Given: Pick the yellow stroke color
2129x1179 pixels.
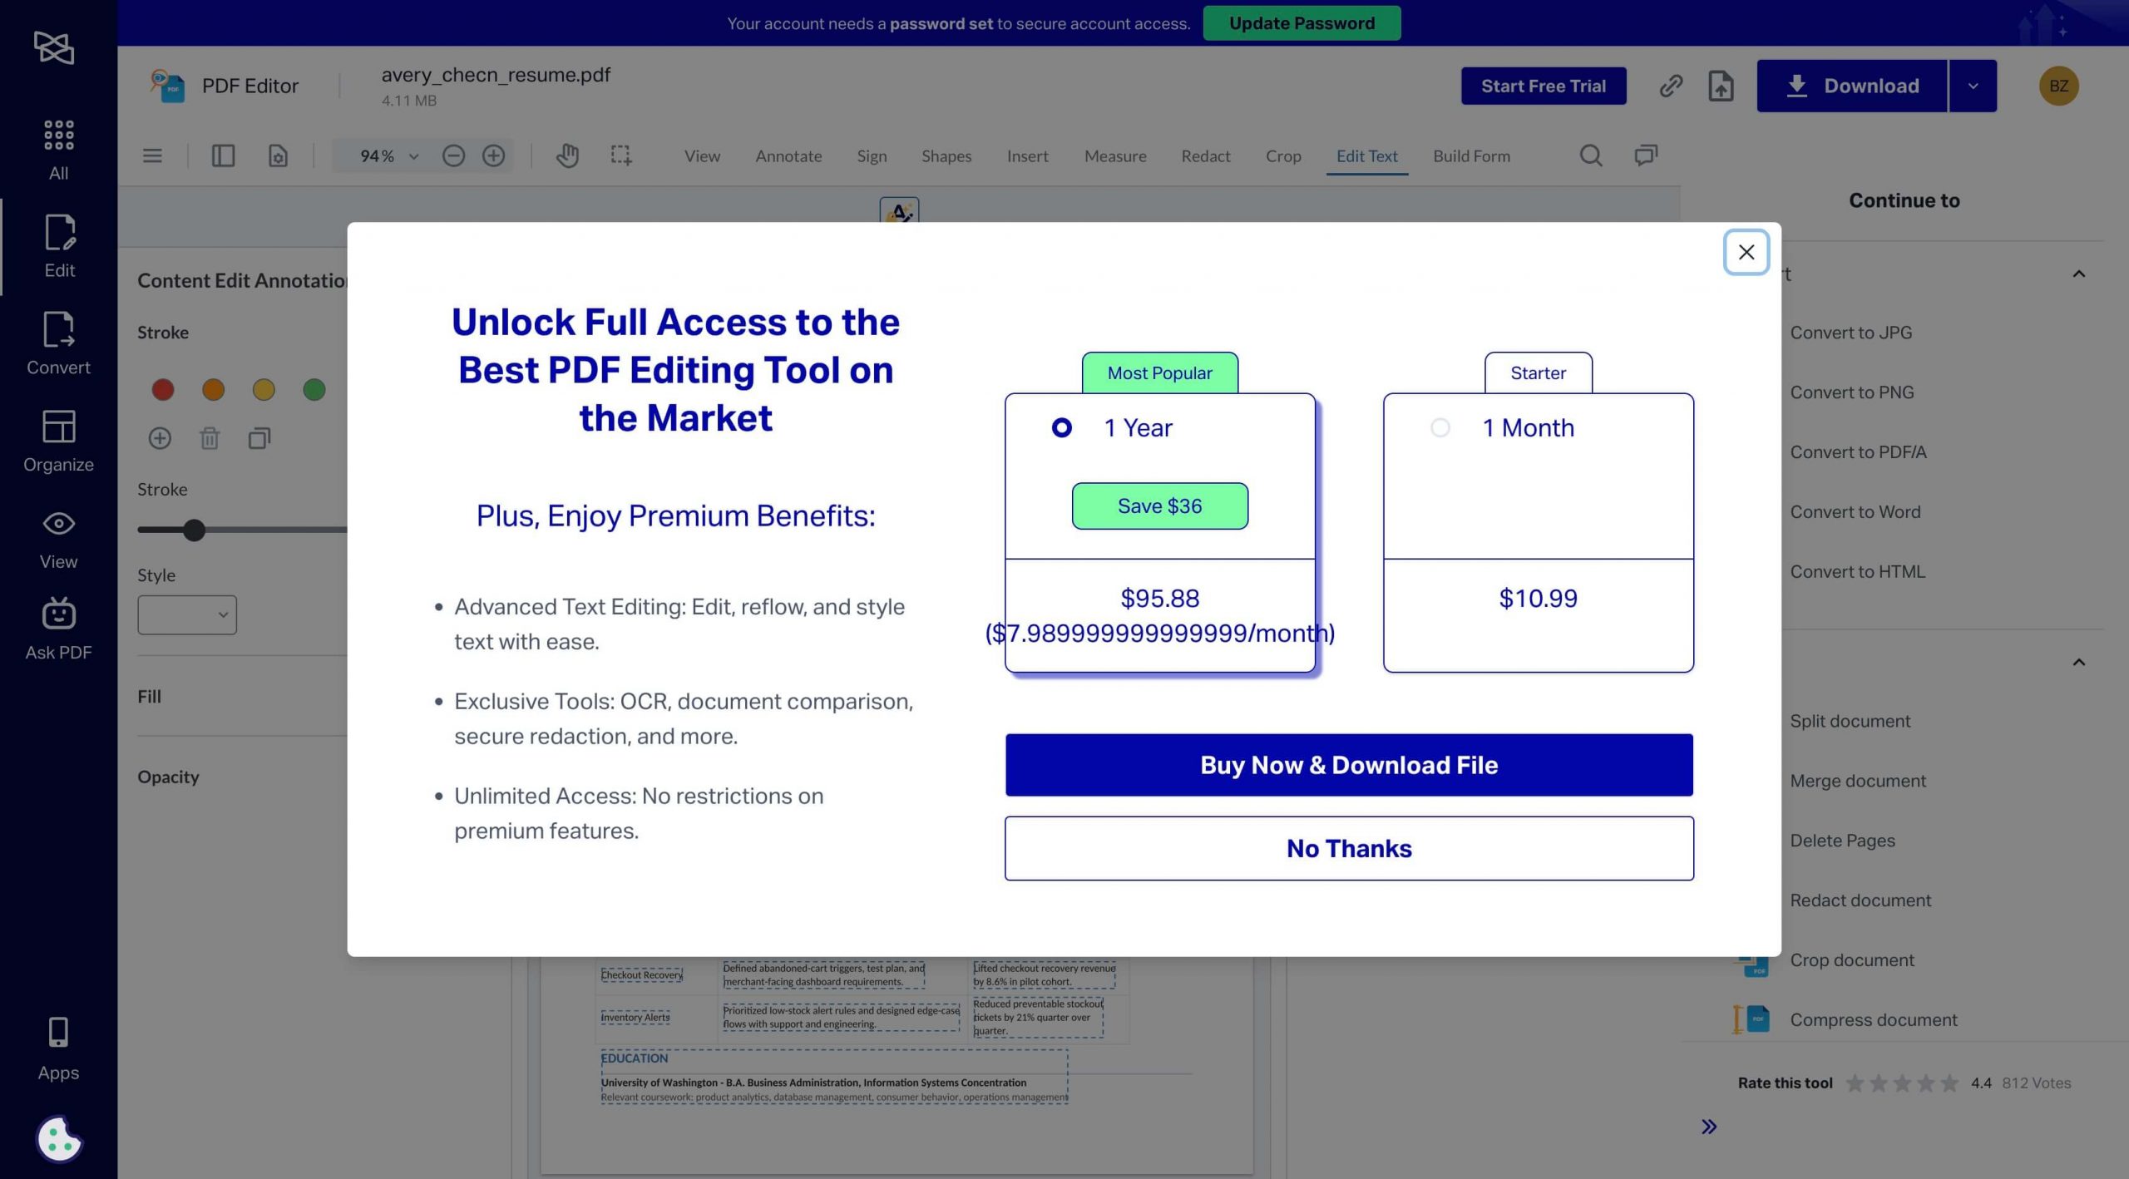Looking at the screenshot, I should point(264,389).
